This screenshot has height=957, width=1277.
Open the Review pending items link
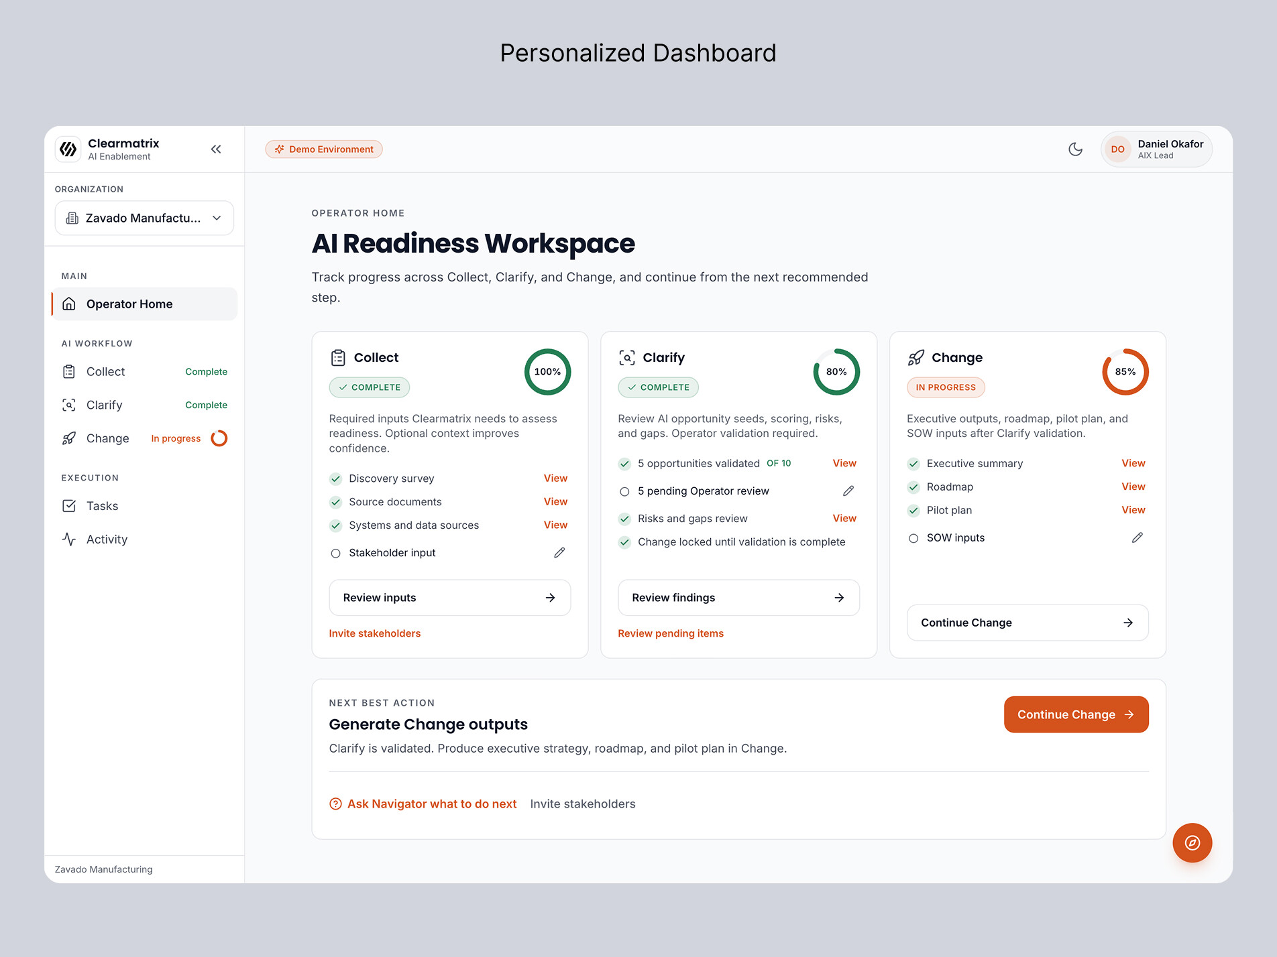click(671, 634)
